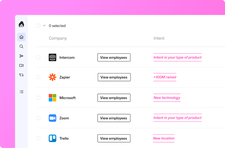Click the Send paper-plane sidebar icon
The height and width of the screenshot is (148, 225).
pyautogui.click(x=21, y=56)
